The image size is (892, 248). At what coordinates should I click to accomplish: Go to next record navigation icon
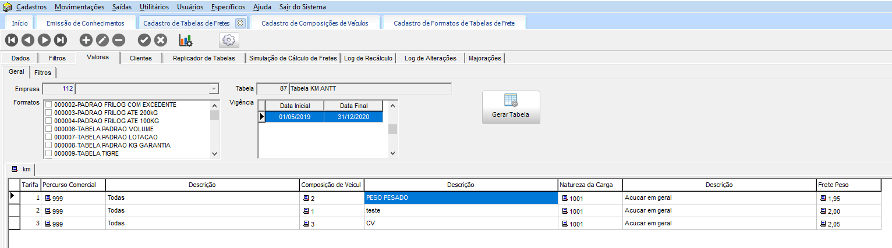click(44, 40)
